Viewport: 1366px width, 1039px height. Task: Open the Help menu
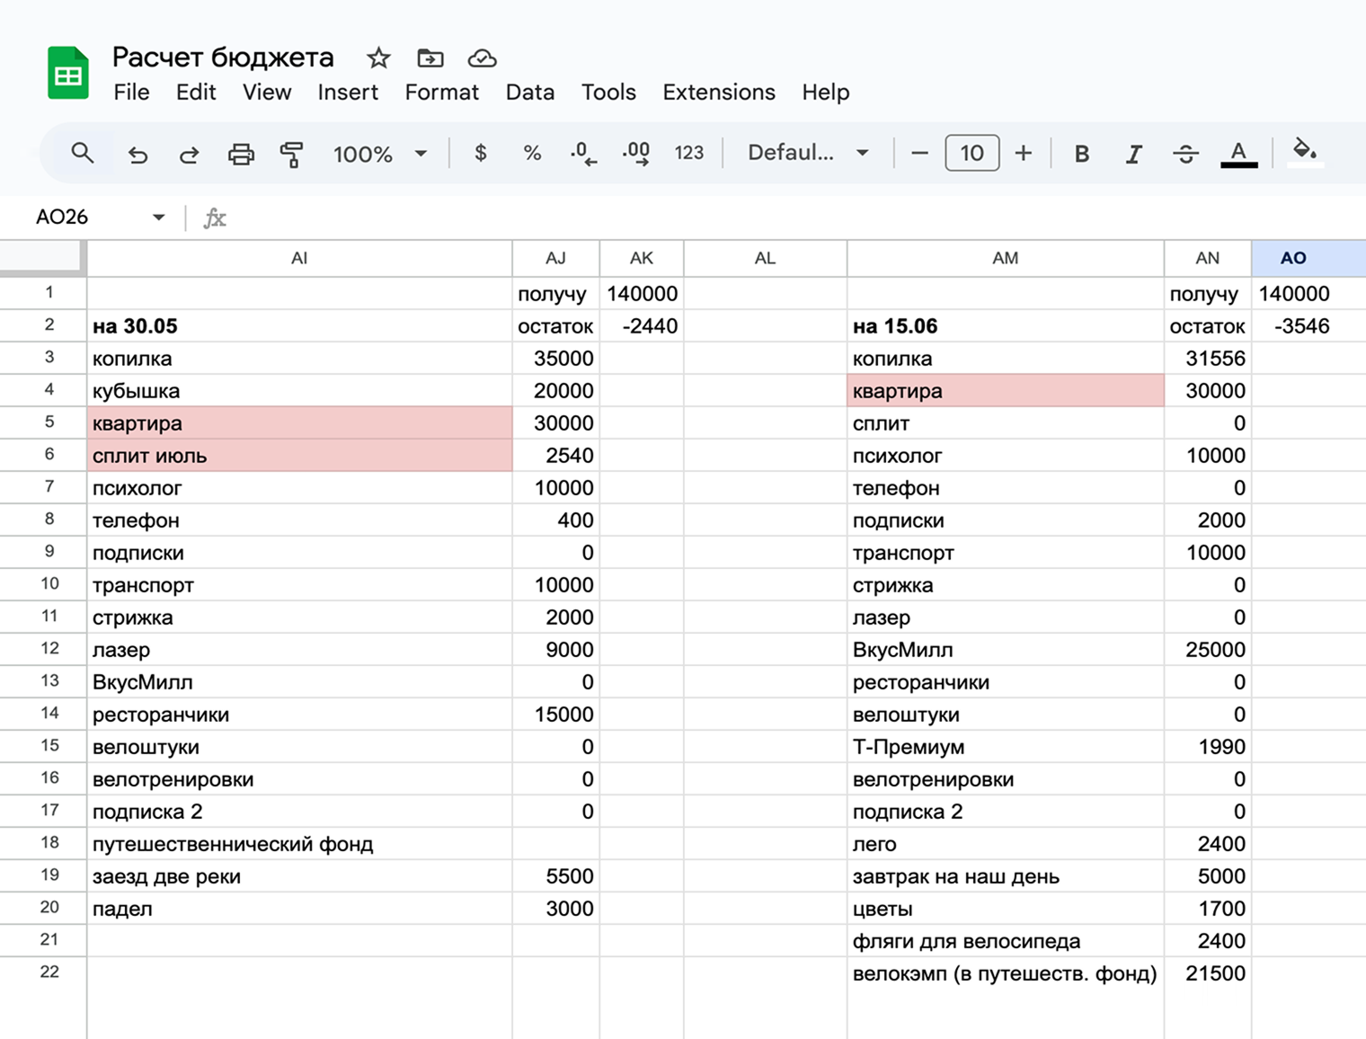826,93
